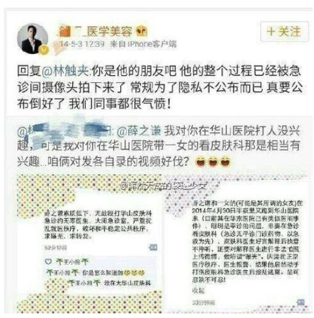Open the right embedded screenshot dated 2014年4月30日
The width and height of the screenshot is (314, 318).
tap(237, 243)
